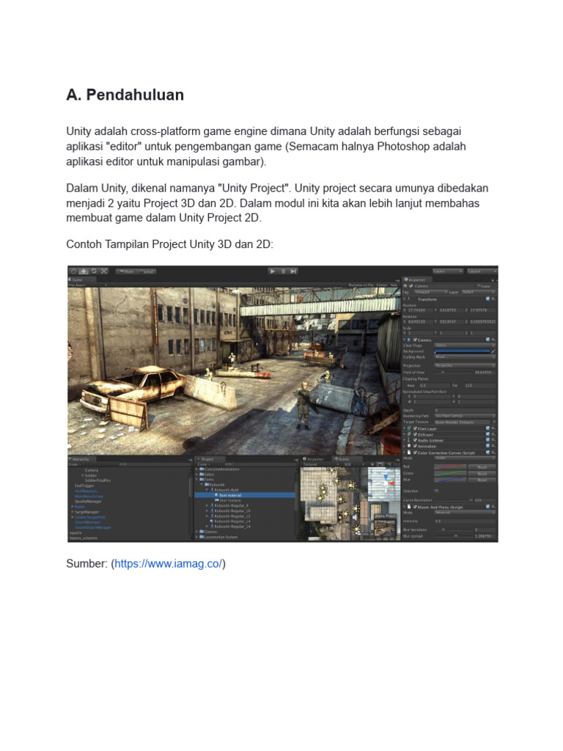This screenshot has width=563, height=751.
Task: Click the Camera Preview thumbnail in Scene
Action: pos(386,525)
